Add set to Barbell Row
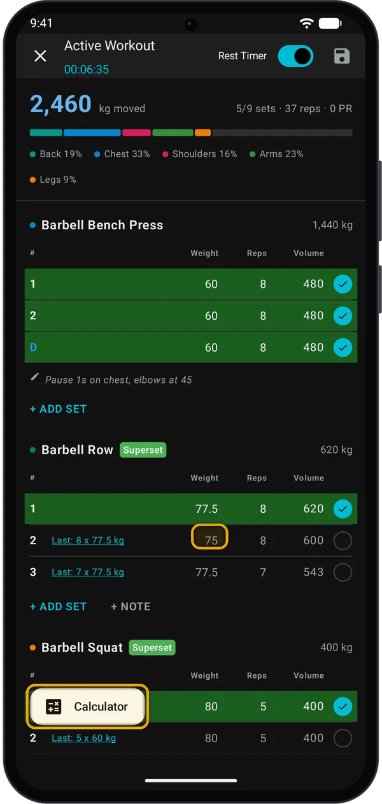 (58, 607)
